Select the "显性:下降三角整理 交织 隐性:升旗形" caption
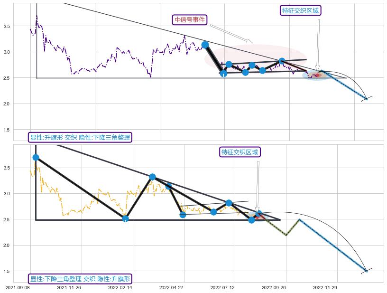The width and height of the screenshot is (387, 293). (80, 279)
